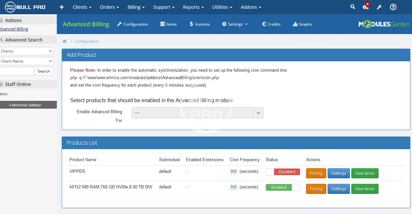Toggle the Enabled status switch

(x=282, y=187)
